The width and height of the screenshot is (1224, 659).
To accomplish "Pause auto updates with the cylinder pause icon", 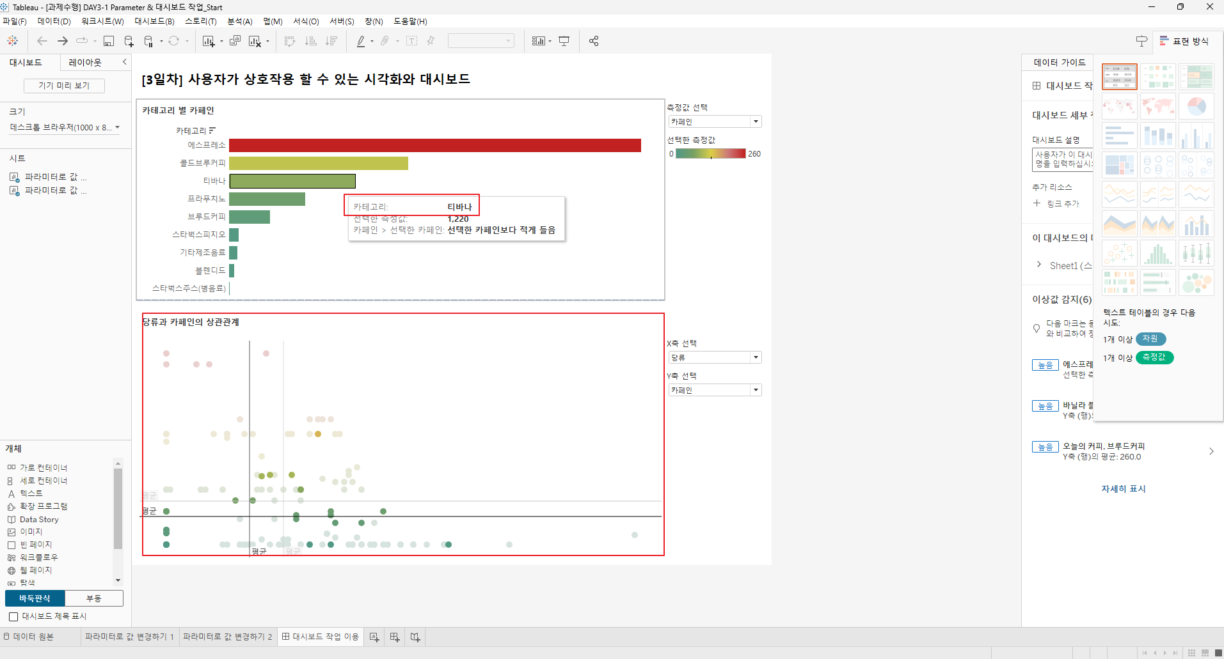I will 148,41.
